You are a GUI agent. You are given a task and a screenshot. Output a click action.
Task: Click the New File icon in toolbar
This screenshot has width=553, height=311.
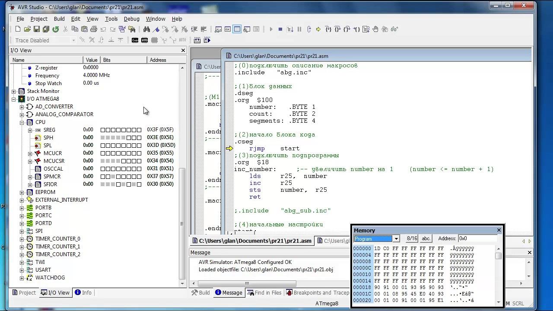(18, 29)
